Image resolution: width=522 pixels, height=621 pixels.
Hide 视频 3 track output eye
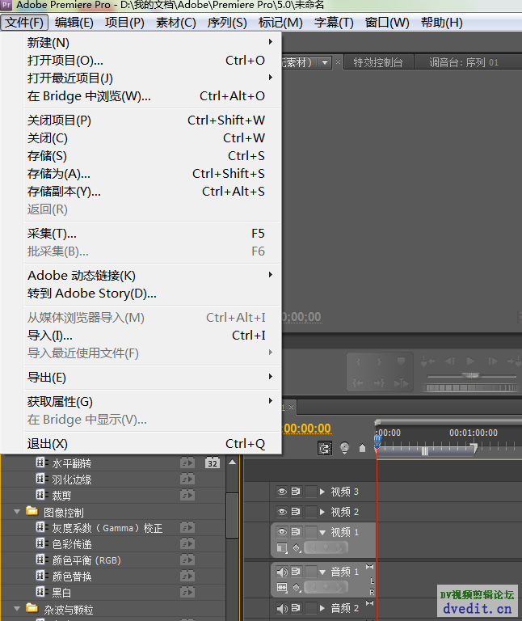(282, 492)
